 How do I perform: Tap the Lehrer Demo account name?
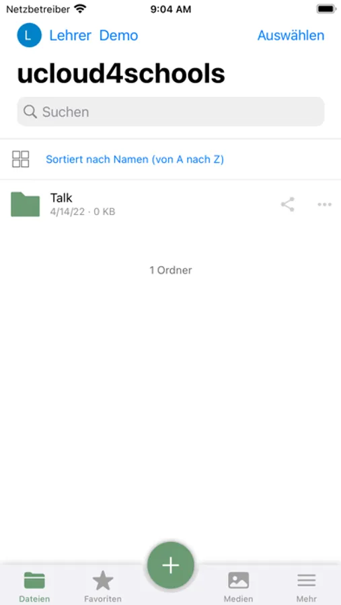click(93, 36)
